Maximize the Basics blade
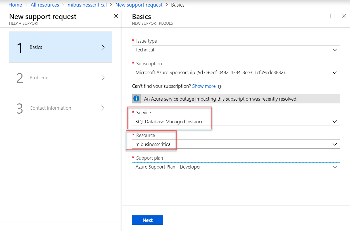This screenshot has width=350, height=231. 332,16
